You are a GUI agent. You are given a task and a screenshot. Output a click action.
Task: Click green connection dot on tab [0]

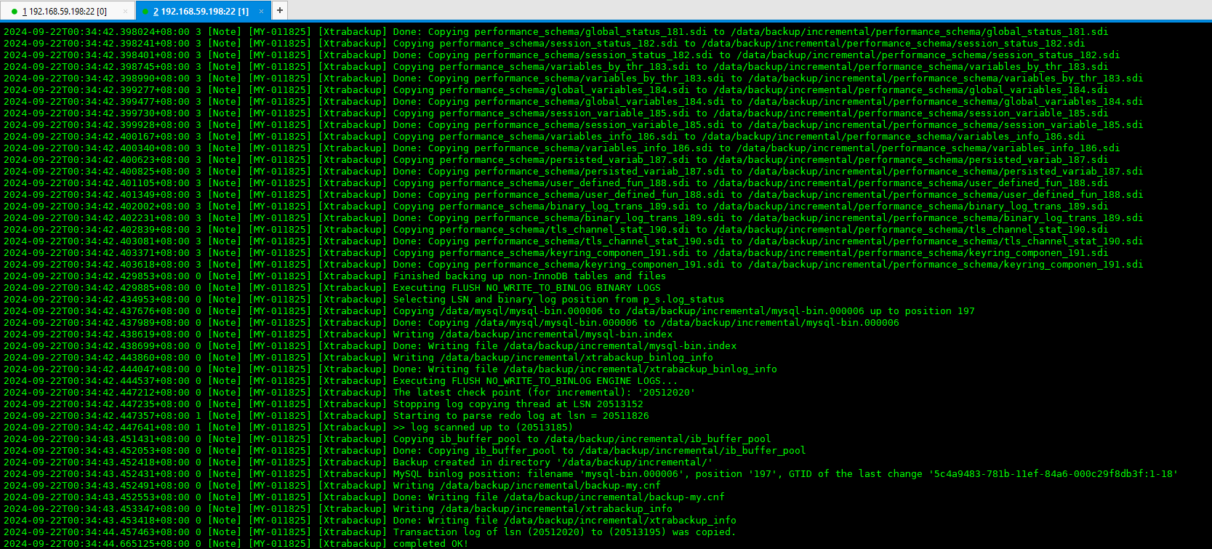(15, 12)
